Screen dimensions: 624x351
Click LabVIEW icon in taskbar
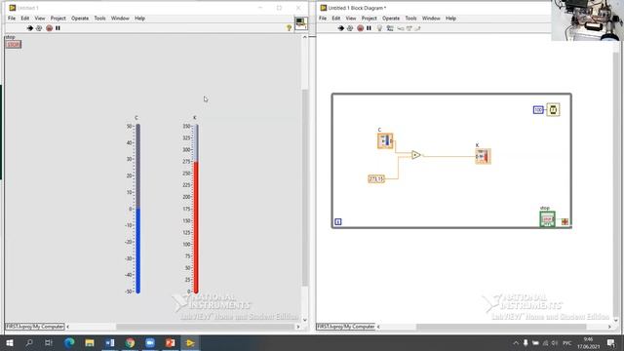190,342
